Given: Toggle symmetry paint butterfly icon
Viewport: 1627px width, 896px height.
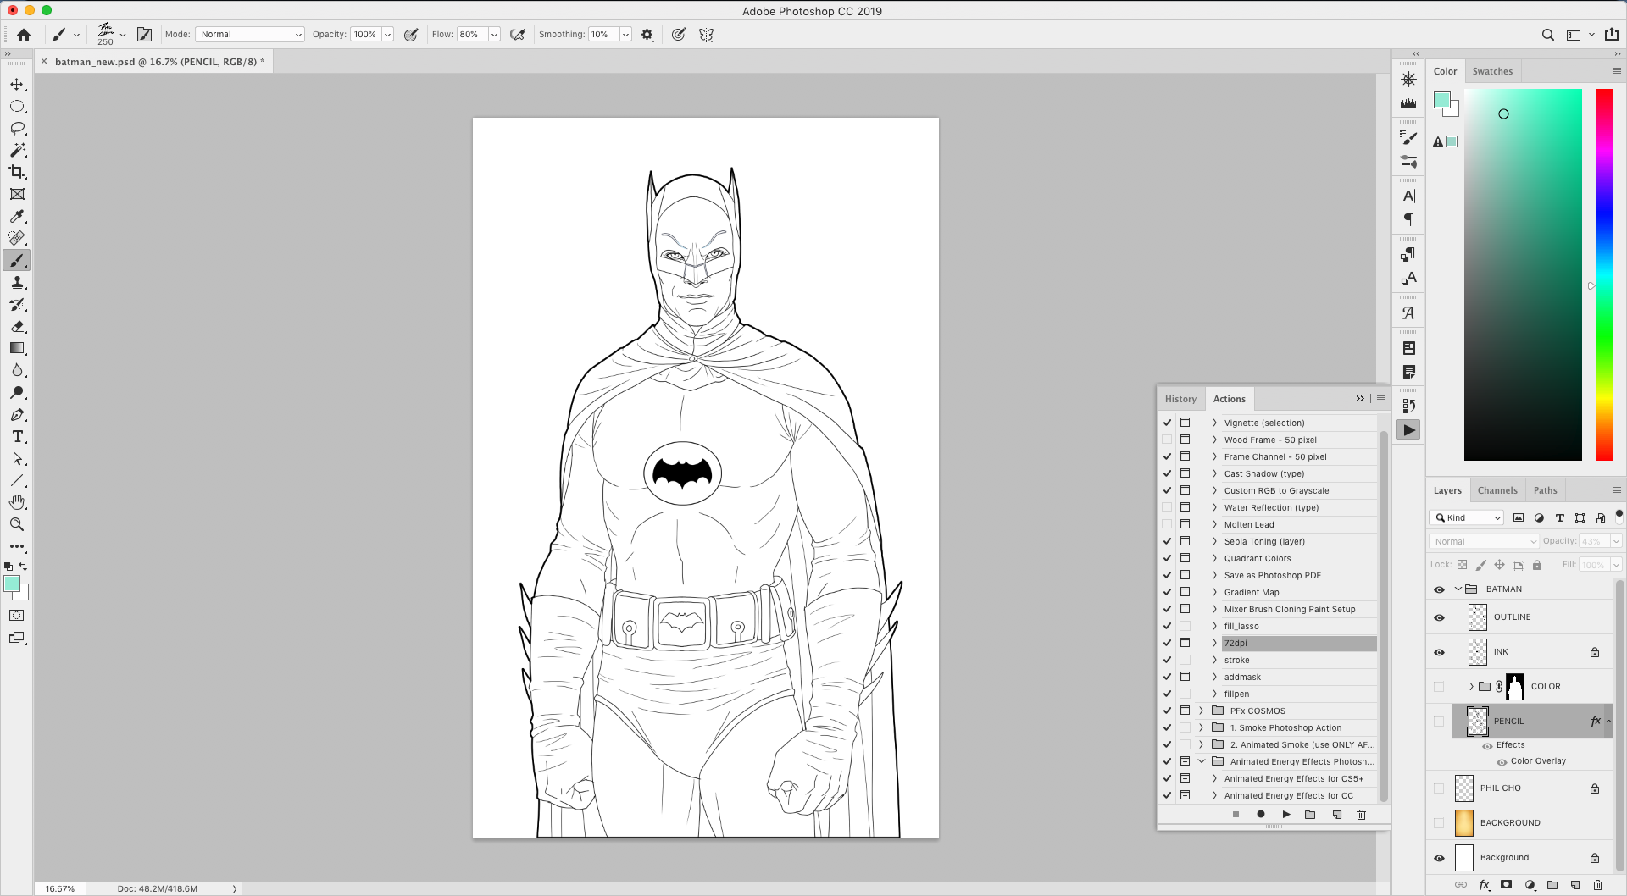Looking at the screenshot, I should (x=706, y=35).
